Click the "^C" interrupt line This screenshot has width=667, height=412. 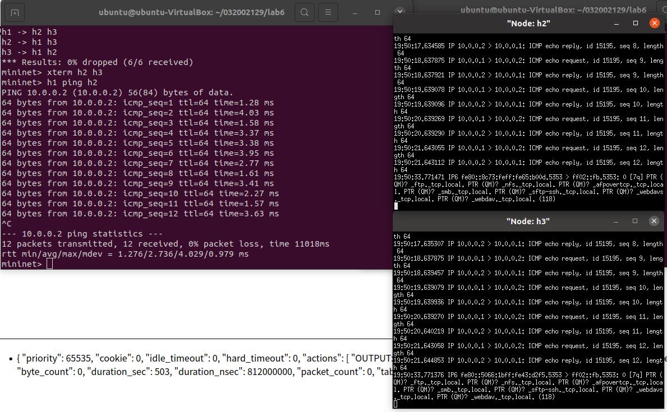coord(6,224)
